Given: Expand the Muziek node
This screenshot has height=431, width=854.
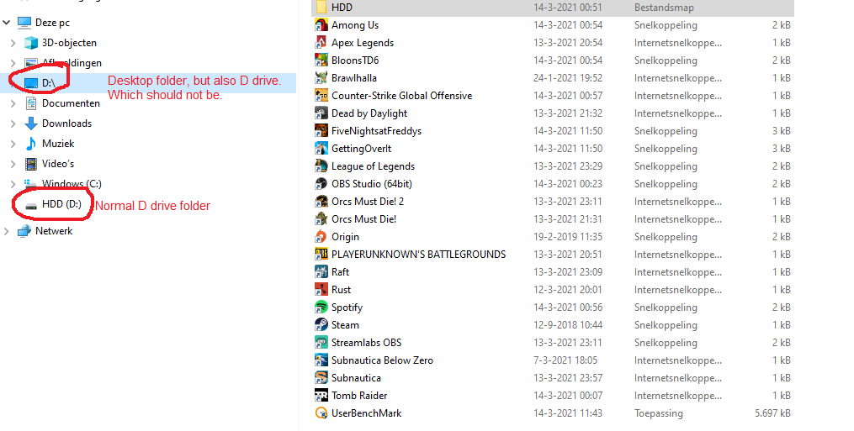Looking at the screenshot, I should [x=13, y=143].
